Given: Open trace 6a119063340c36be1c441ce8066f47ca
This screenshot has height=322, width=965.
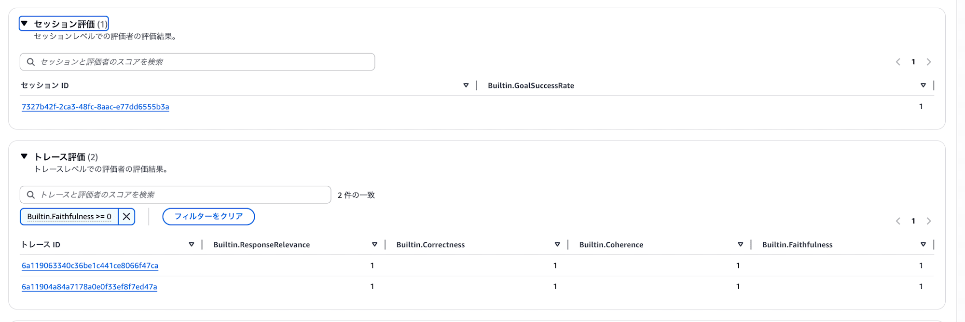Looking at the screenshot, I should pos(90,266).
